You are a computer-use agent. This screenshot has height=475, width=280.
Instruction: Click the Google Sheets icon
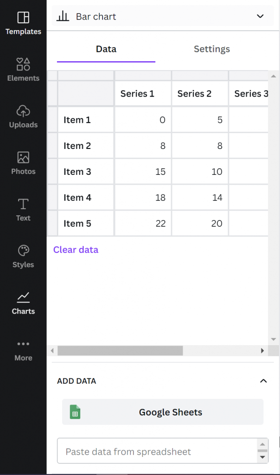(x=75, y=412)
